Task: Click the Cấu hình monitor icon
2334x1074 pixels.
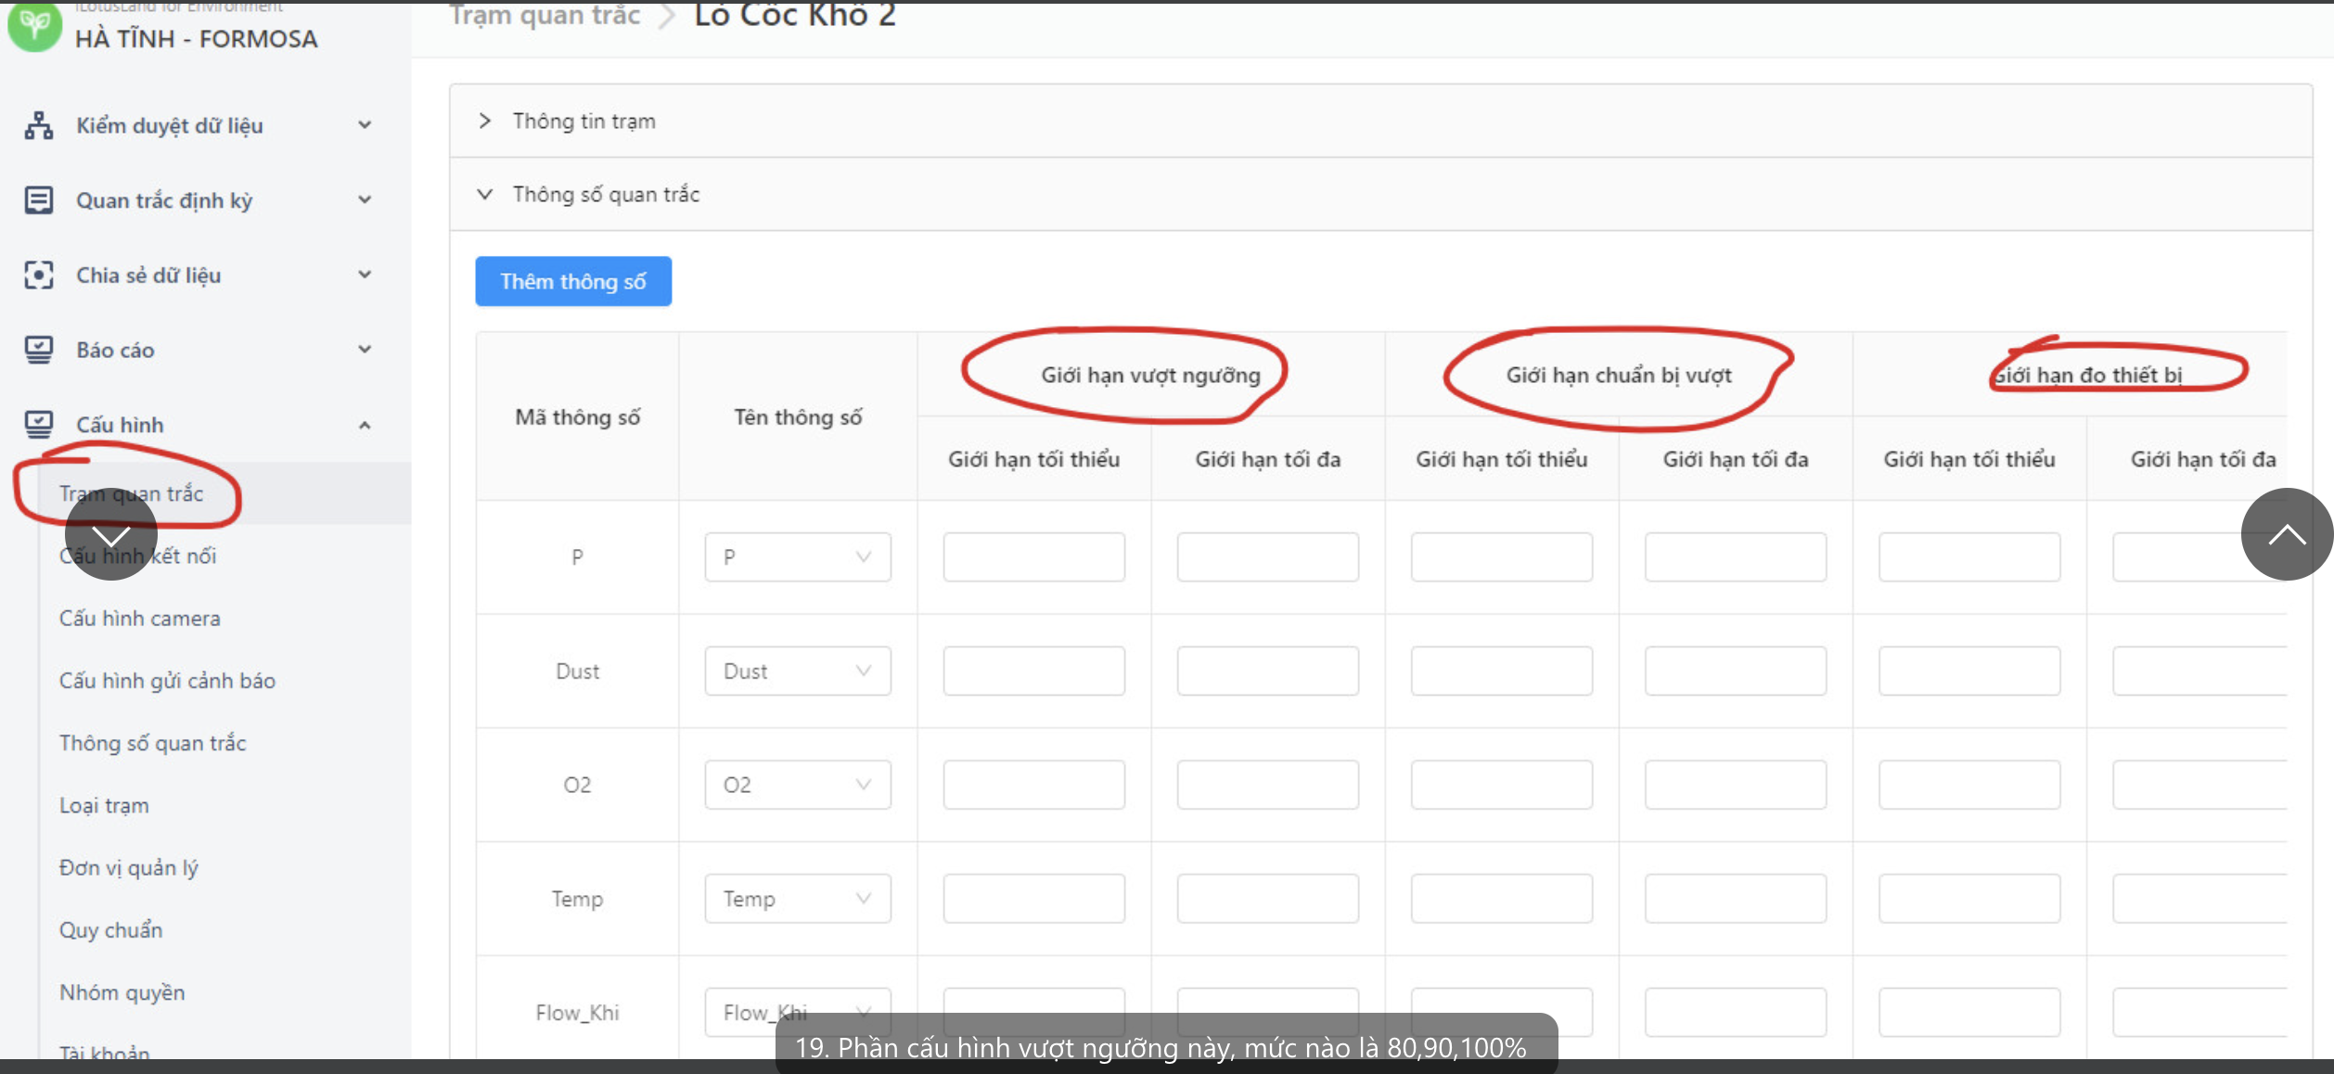Action: pos(38,425)
